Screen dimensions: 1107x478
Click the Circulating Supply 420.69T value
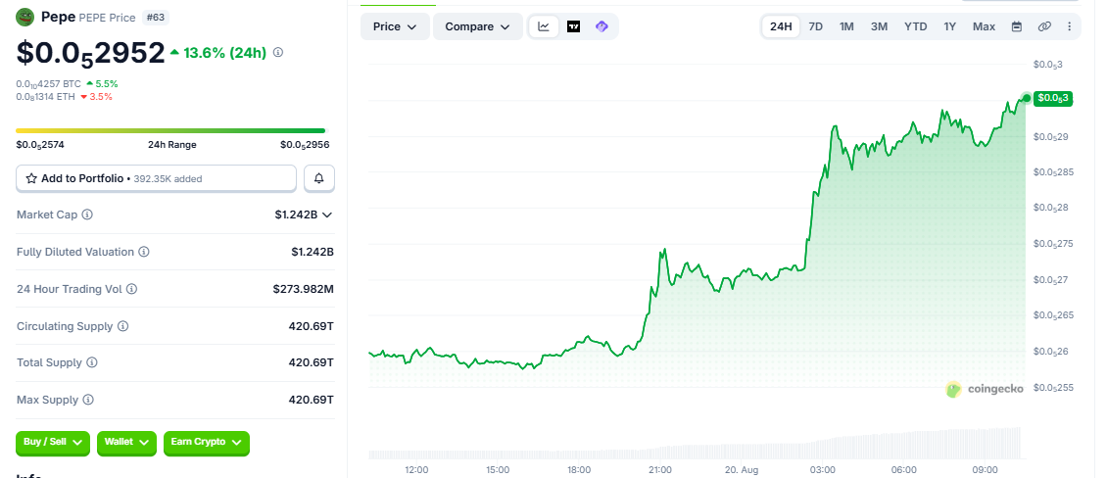312,326
